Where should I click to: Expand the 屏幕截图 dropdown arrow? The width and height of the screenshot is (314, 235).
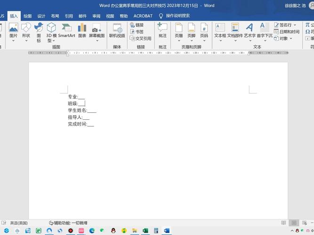pyautogui.click(x=97, y=40)
